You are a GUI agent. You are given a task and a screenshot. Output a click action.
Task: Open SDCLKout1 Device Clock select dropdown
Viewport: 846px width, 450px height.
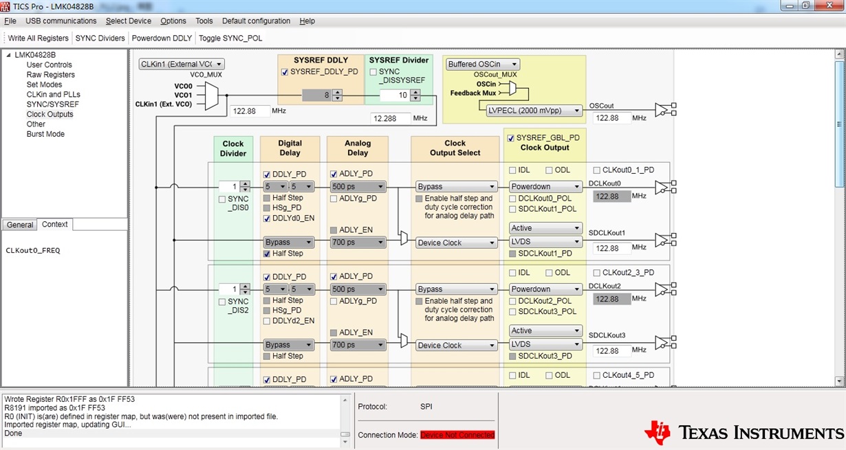coord(456,243)
